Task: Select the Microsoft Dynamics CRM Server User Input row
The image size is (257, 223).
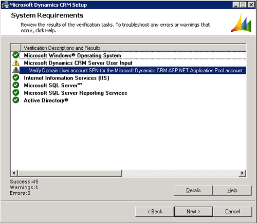Action: [x=133, y=63]
